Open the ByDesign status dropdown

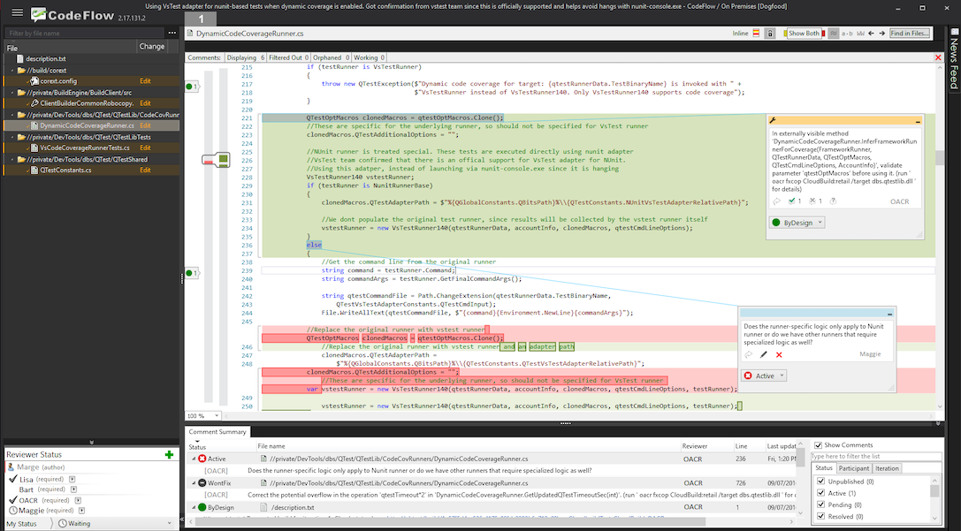click(x=797, y=223)
